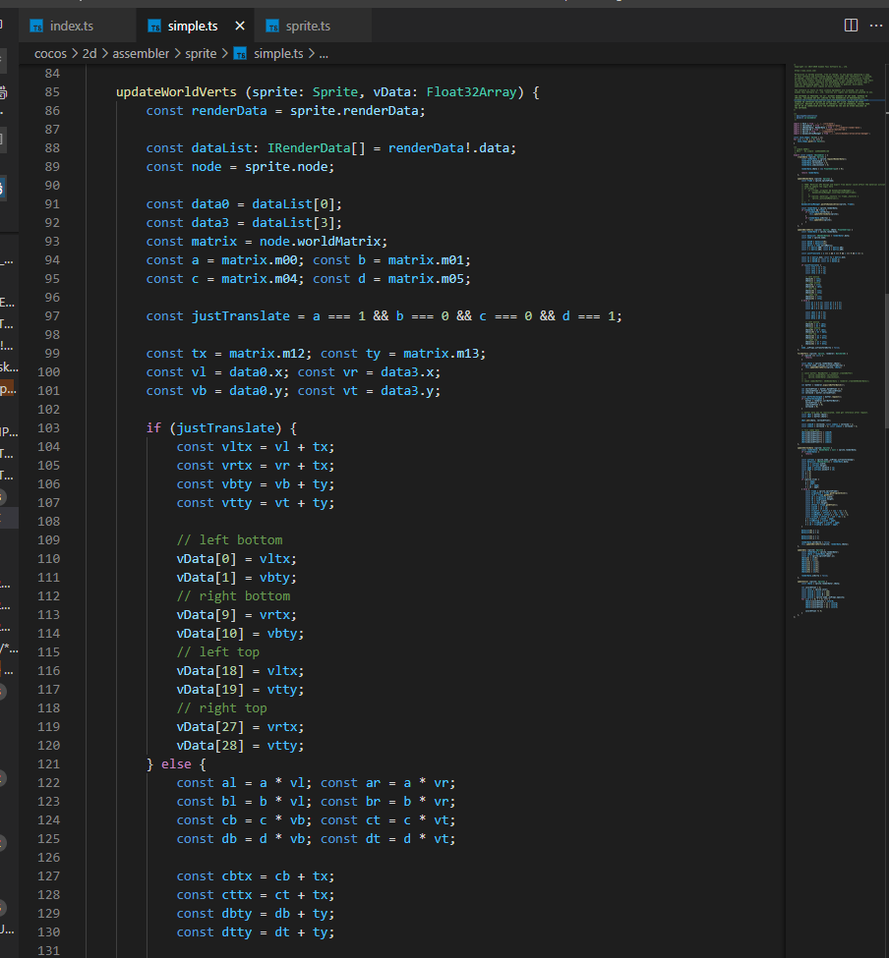Click the Split Editor Right icon
The width and height of the screenshot is (889, 958).
pos(851,25)
